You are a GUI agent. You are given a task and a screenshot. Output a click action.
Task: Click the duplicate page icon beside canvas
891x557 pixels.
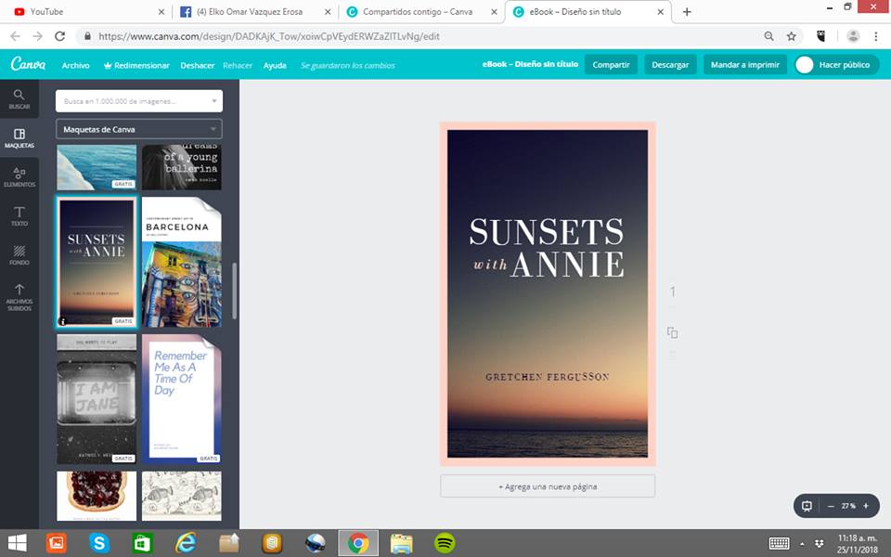point(673,332)
